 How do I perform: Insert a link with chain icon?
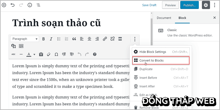105,39
